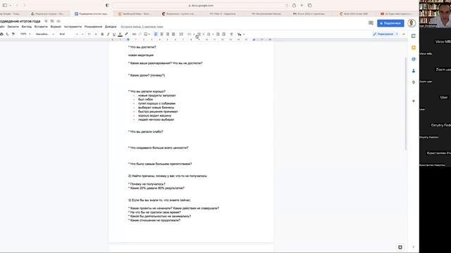
Task: Click the font size field
Action: click(x=89, y=34)
